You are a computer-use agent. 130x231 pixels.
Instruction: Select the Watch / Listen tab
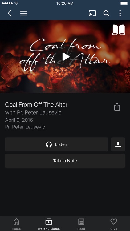click(49, 224)
